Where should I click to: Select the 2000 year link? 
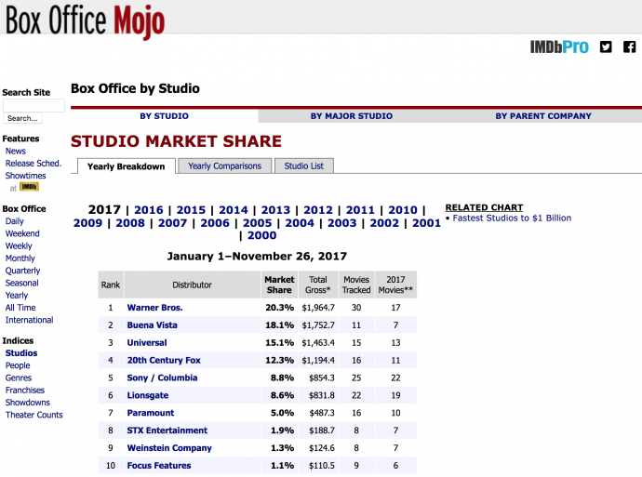[x=261, y=235]
